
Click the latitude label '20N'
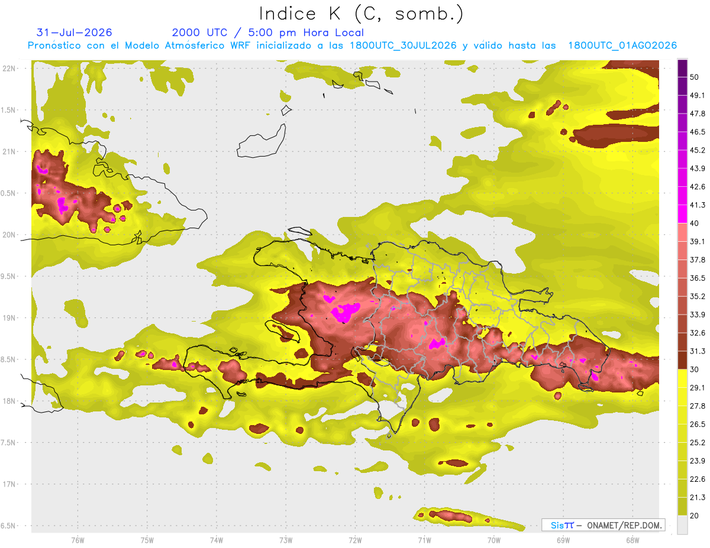coord(9,235)
